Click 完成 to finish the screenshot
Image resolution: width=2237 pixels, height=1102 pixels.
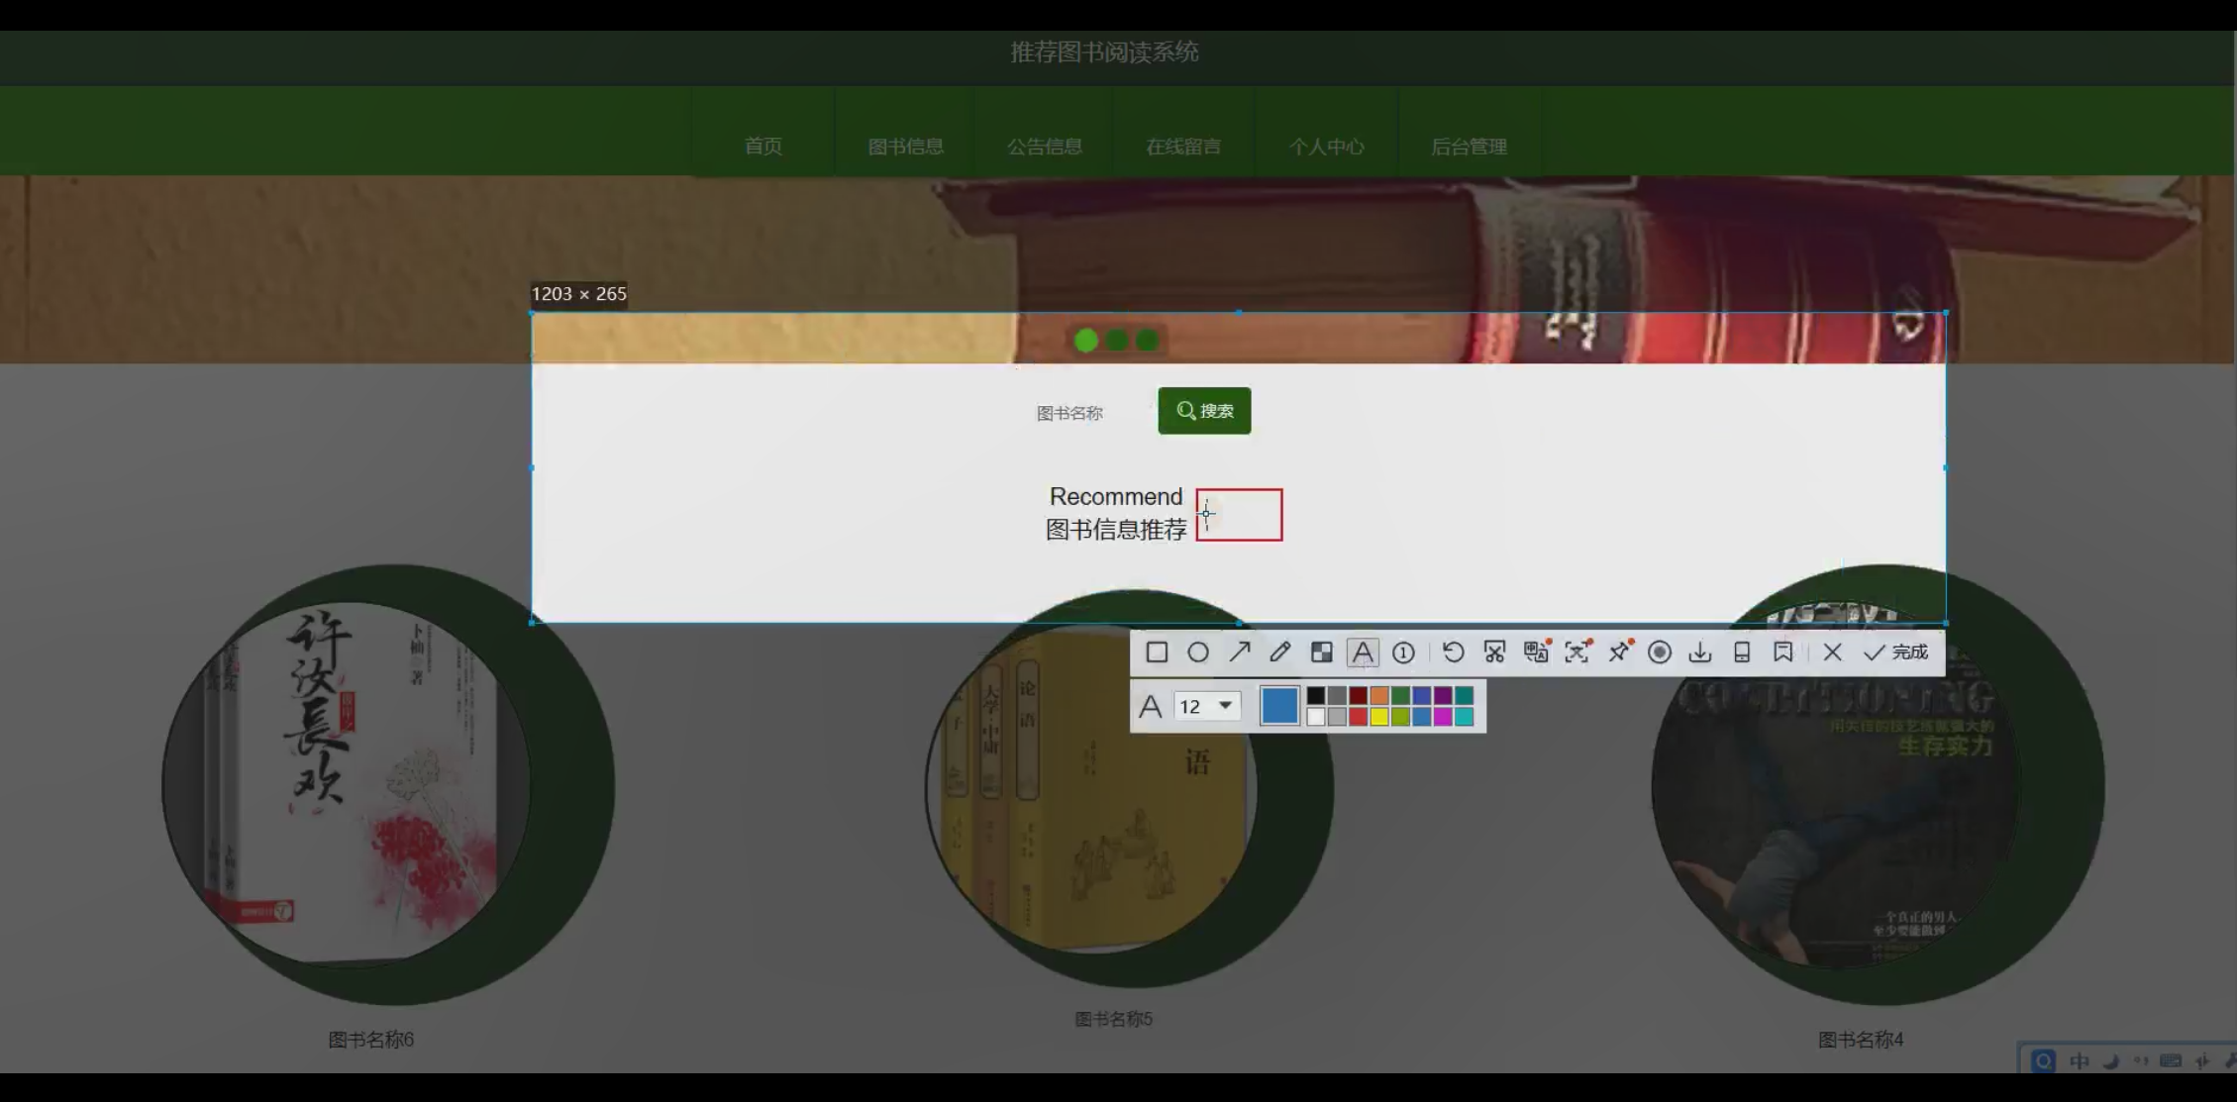click(x=1895, y=652)
